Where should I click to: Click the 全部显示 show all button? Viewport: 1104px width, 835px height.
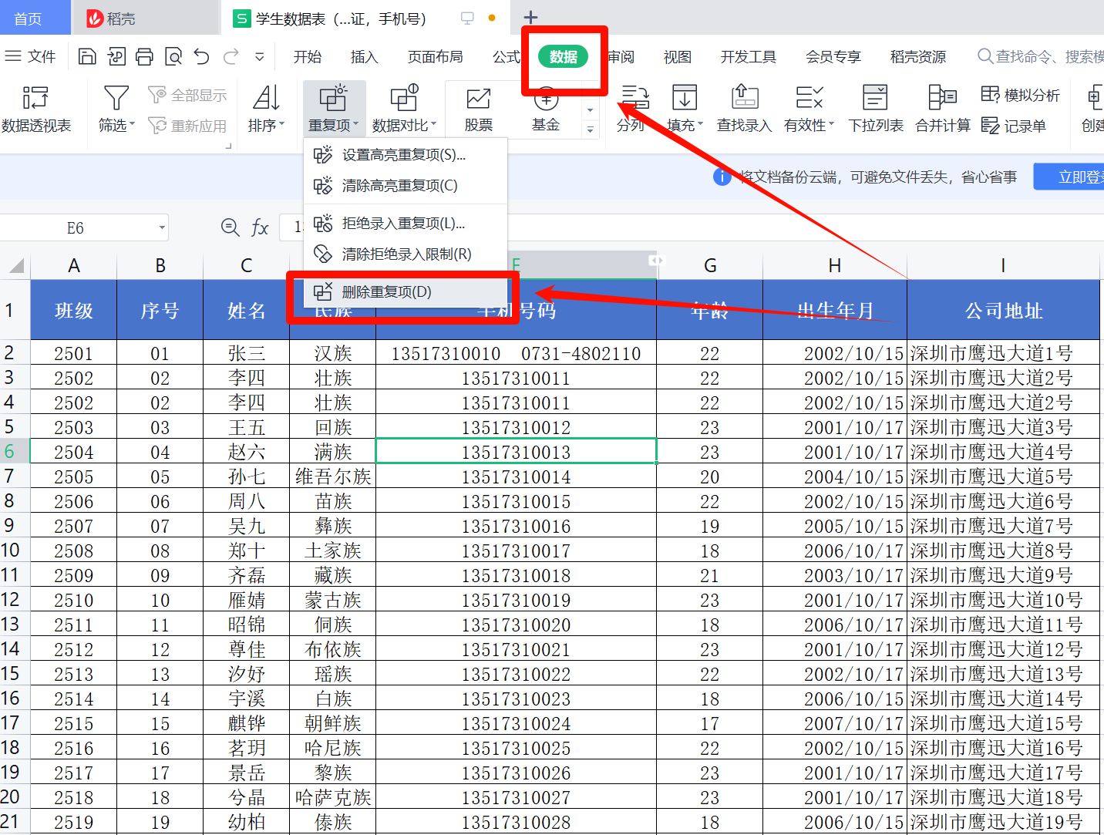pyautogui.click(x=187, y=94)
